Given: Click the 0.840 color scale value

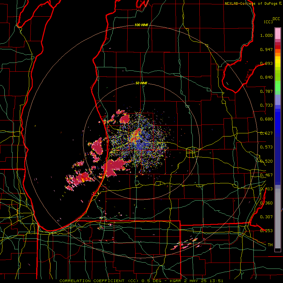Looking at the screenshot, I should [x=266, y=77].
